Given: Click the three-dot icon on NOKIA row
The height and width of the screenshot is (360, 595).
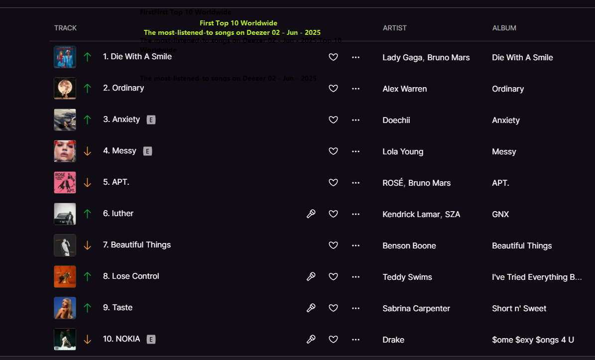Looking at the screenshot, I should coord(356,340).
